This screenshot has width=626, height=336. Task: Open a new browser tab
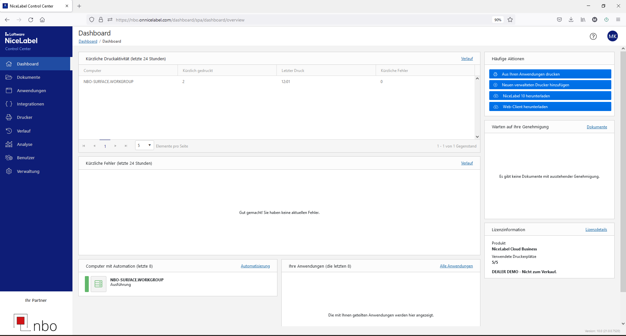tap(79, 6)
